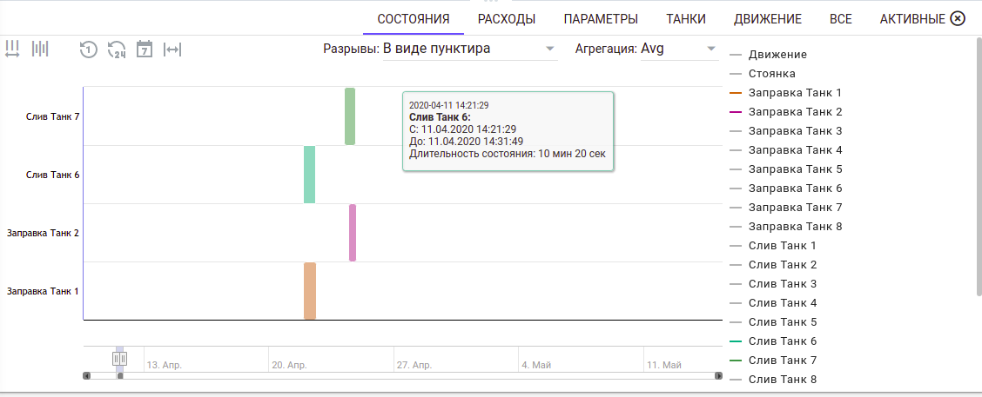Toggle Заправка Танк 1 legend entry
The height and width of the screenshot is (397, 982).
pyautogui.click(x=794, y=93)
